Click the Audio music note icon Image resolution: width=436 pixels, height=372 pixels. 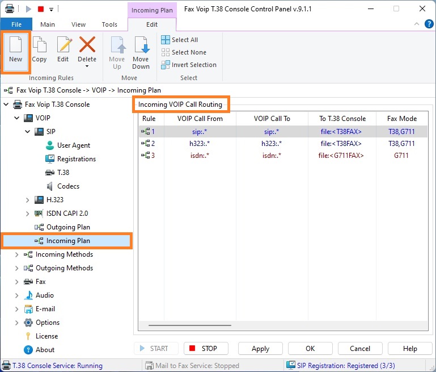28,295
